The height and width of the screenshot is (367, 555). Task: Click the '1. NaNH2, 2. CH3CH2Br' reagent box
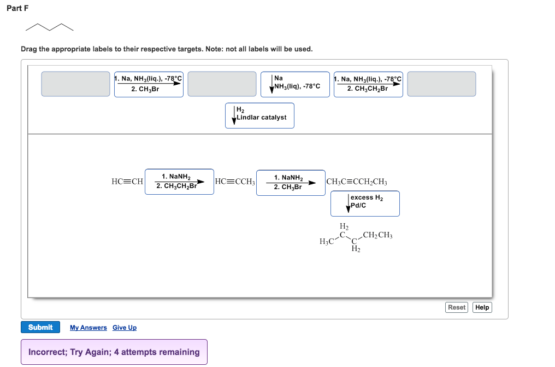click(179, 181)
